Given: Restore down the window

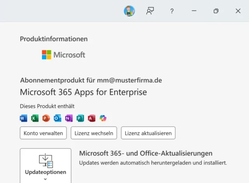Looking at the screenshot, I should pos(216,11).
